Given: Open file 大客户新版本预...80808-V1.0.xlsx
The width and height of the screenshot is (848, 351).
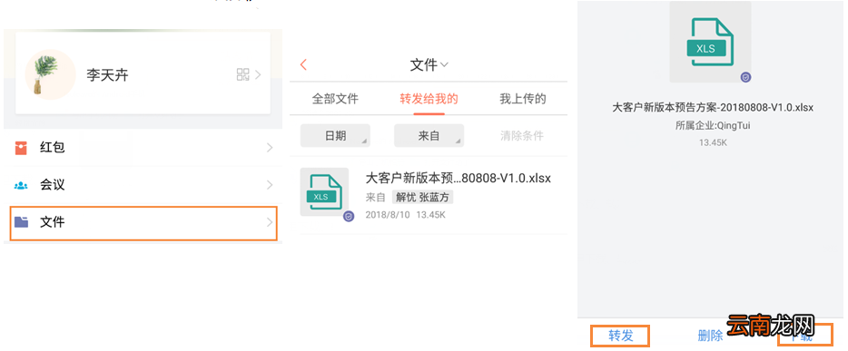Looking at the screenshot, I should pos(459,178).
